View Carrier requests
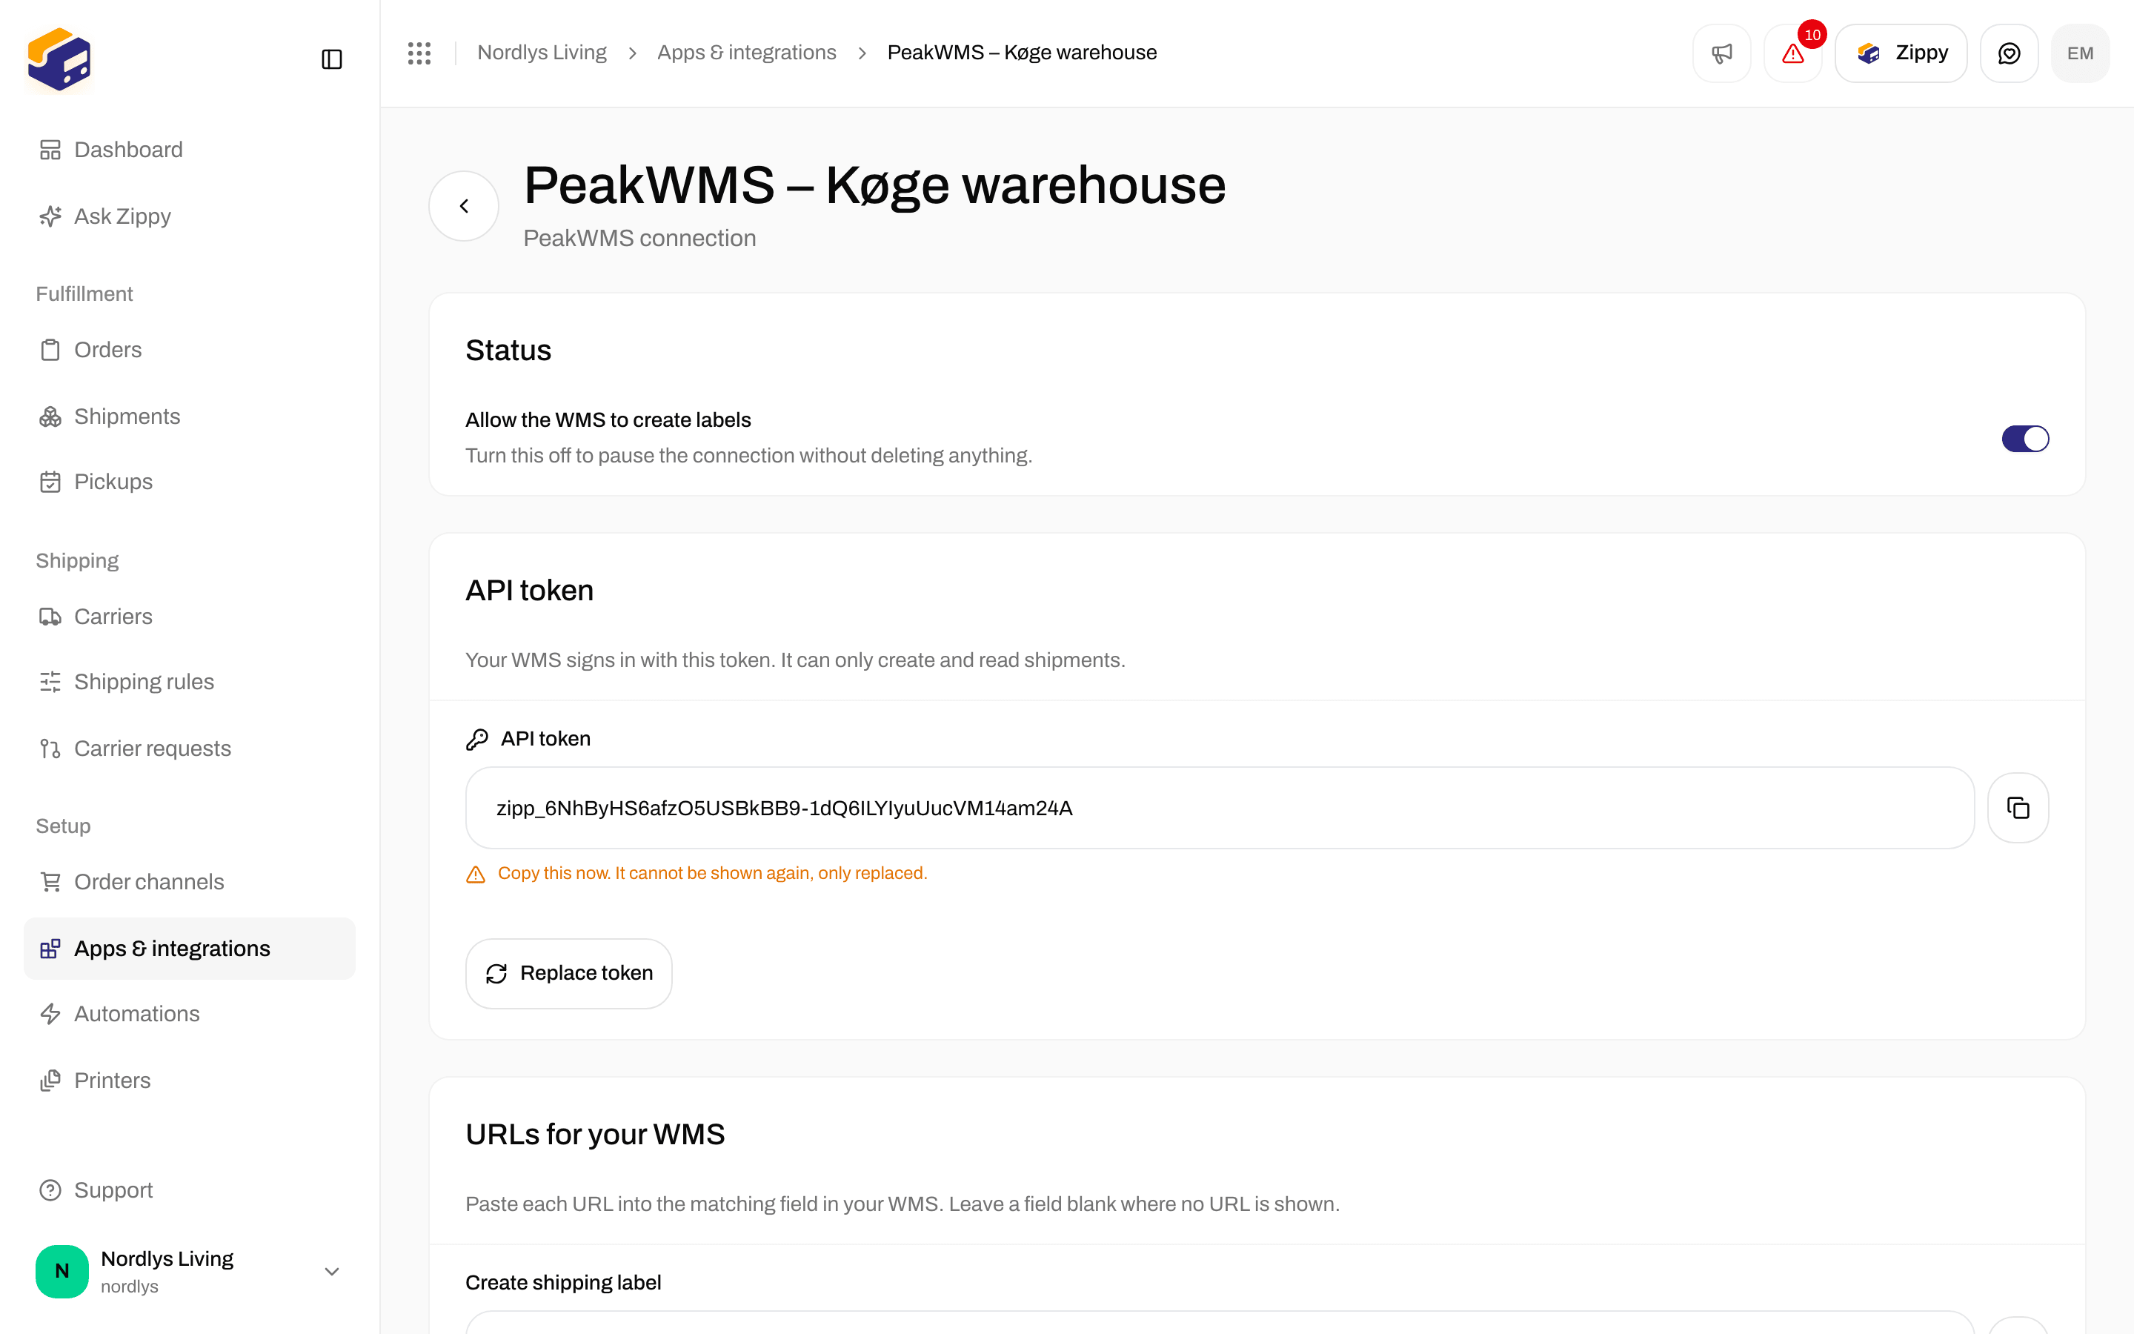Screen dimensions: 2134x1334 (190, 749)
